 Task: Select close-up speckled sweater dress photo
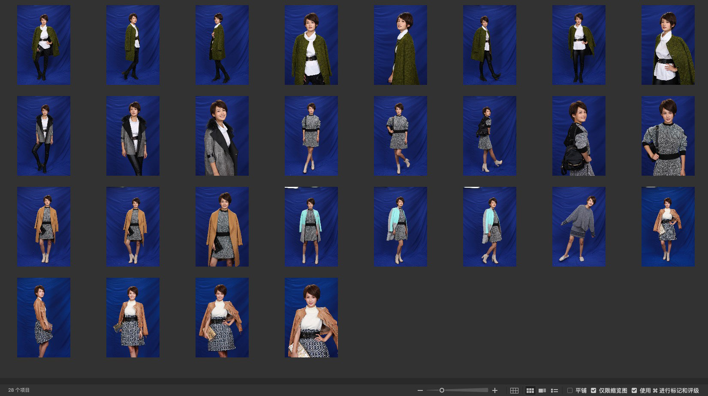pos(668,136)
